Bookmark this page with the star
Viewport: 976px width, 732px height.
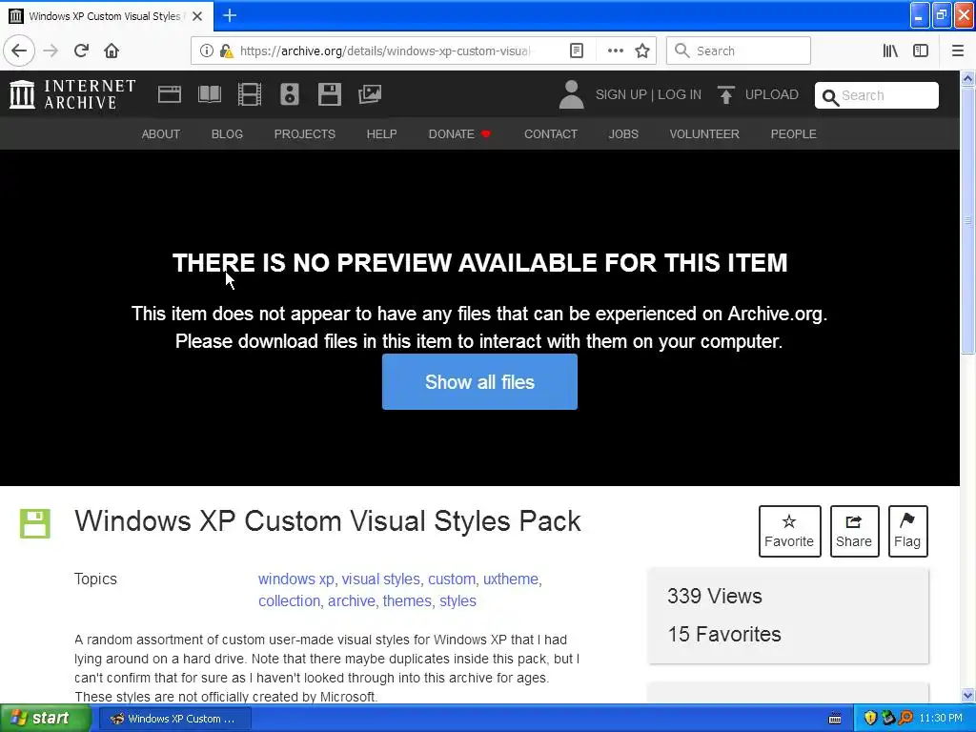click(x=642, y=51)
